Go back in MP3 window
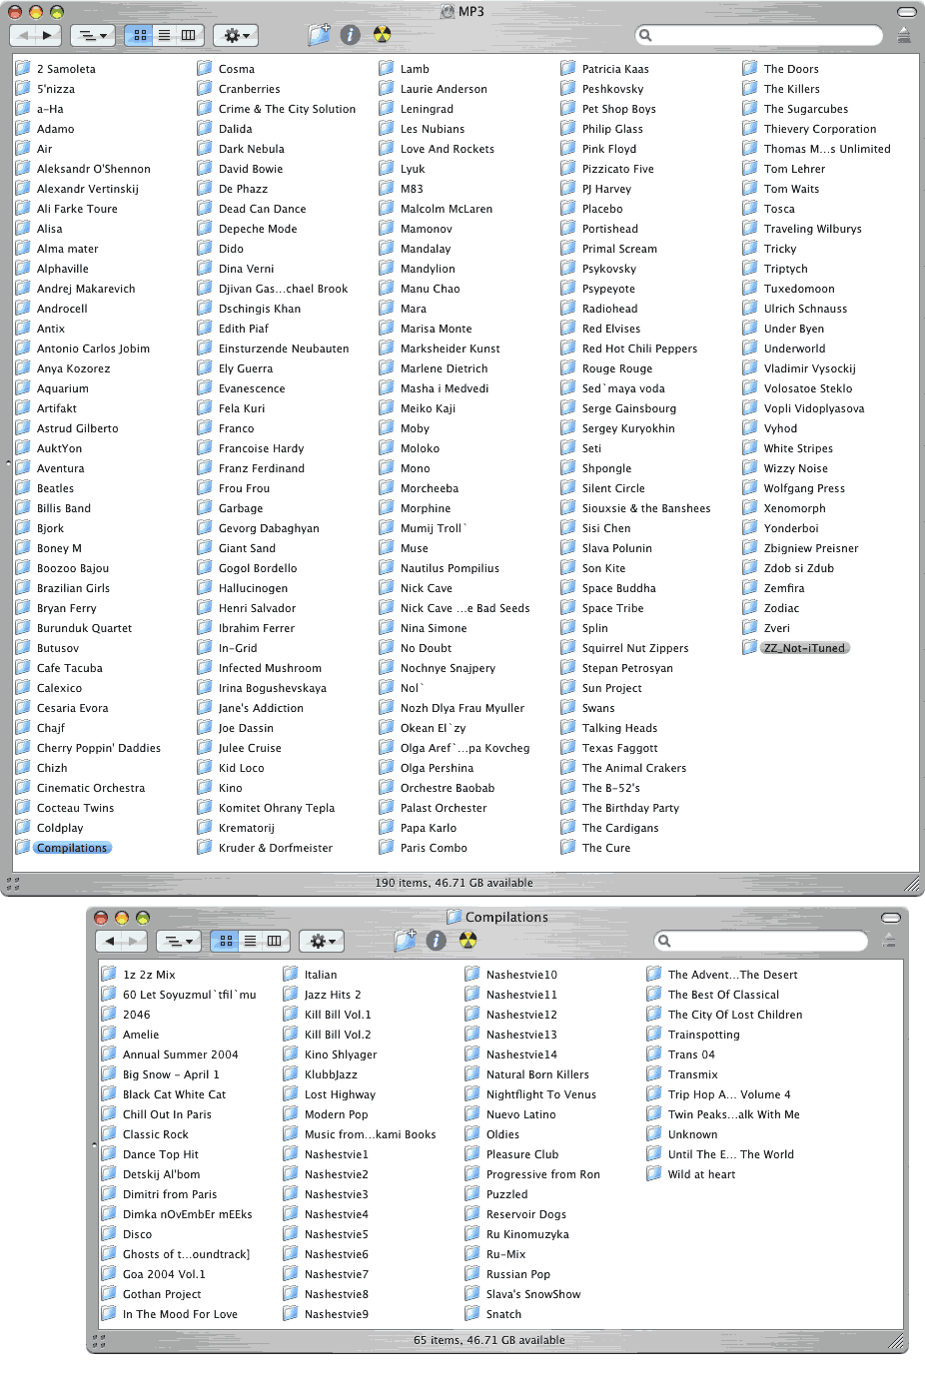The height and width of the screenshot is (1398, 925). 23,35
